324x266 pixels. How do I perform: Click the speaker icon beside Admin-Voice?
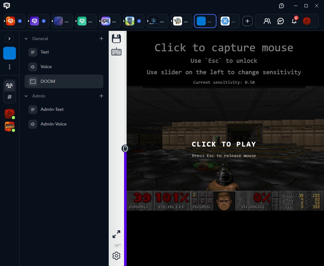[x=33, y=124]
